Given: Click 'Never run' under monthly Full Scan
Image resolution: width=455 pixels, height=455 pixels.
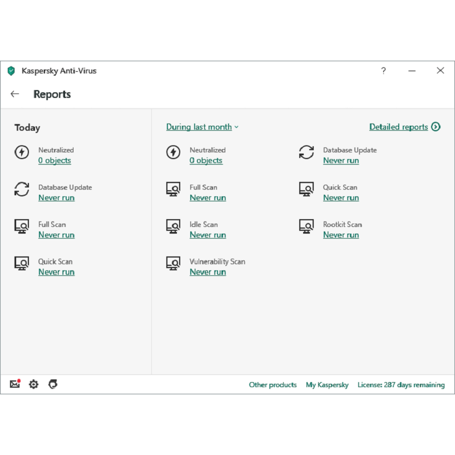Looking at the screenshot, I should pyautogui.click(x=207, y=198).
